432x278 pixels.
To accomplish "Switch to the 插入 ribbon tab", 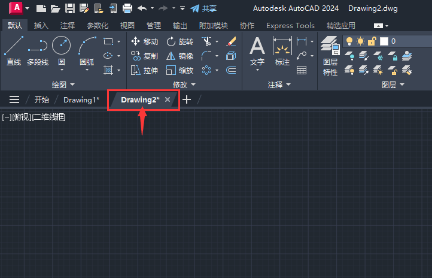I will 41,26.
